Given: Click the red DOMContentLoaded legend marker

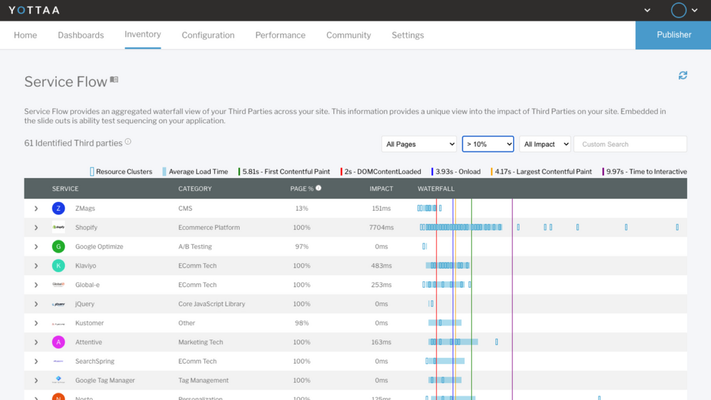Looking at the screenshot, I should coord(341,172).
